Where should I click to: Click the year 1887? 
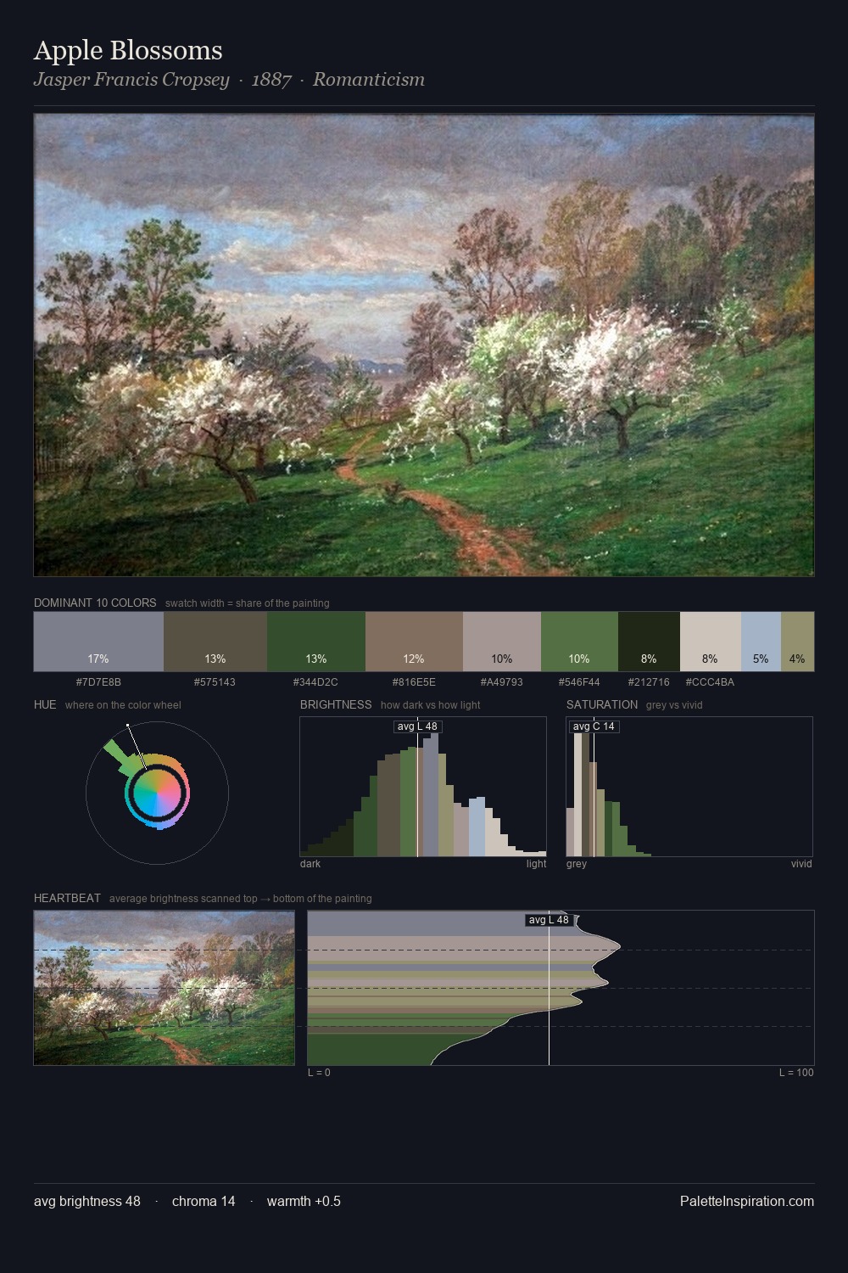point(271,80)
